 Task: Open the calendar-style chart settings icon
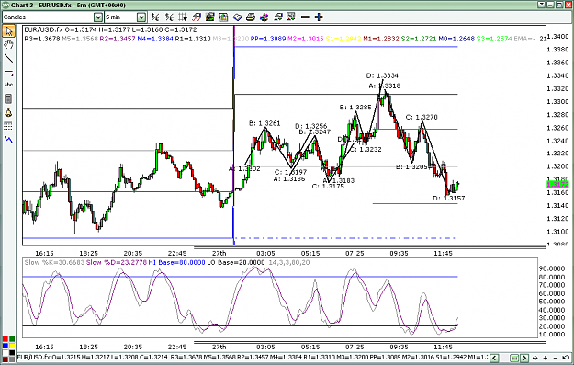coord(223,17)
